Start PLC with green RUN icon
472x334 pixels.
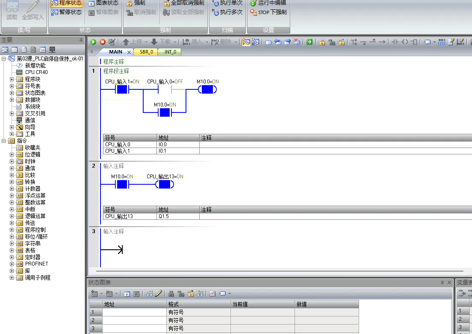click(93, 42)
